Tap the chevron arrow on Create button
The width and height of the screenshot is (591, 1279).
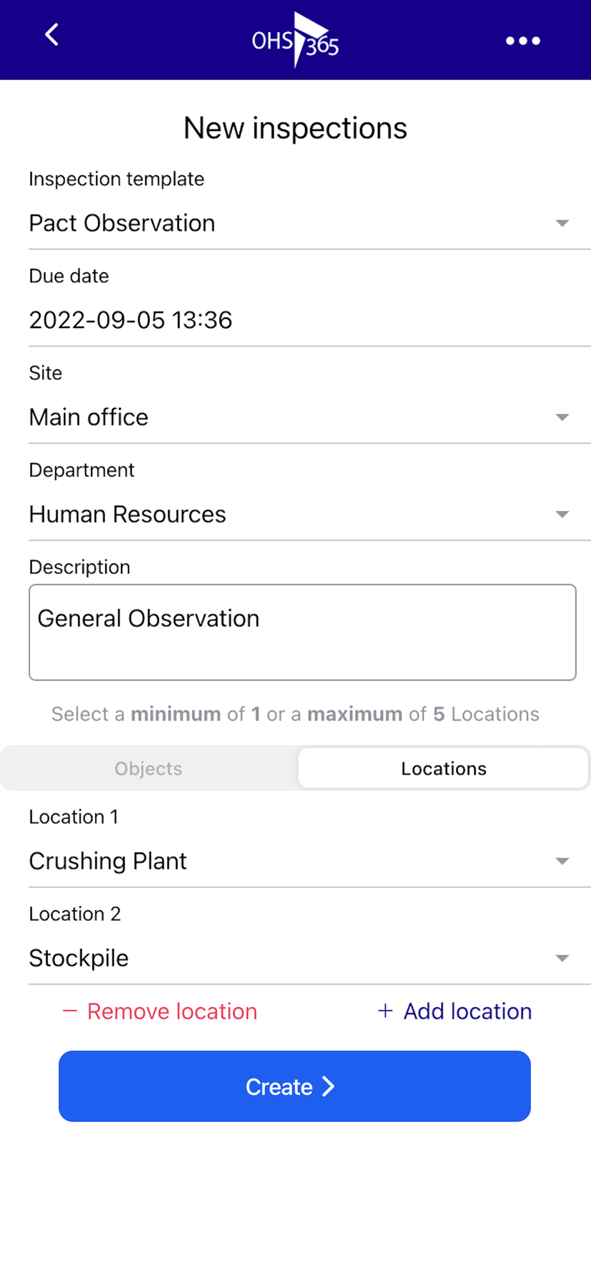click(x=328, y=1087)
